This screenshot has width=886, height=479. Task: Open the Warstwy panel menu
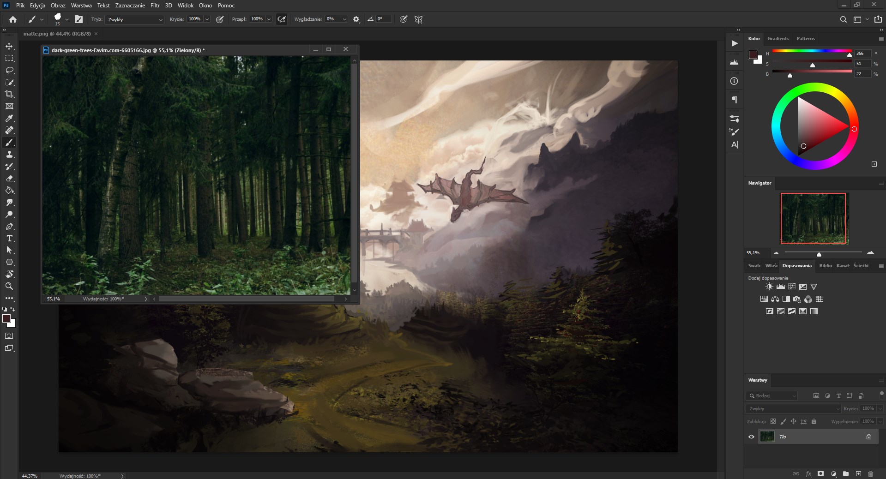pos(881,380)
